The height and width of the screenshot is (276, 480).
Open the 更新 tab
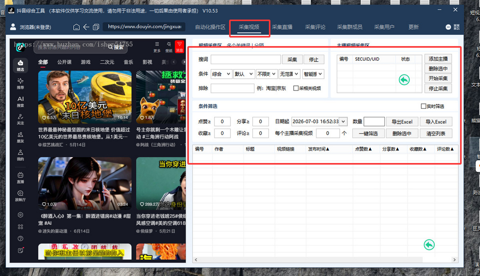(414, 27)
